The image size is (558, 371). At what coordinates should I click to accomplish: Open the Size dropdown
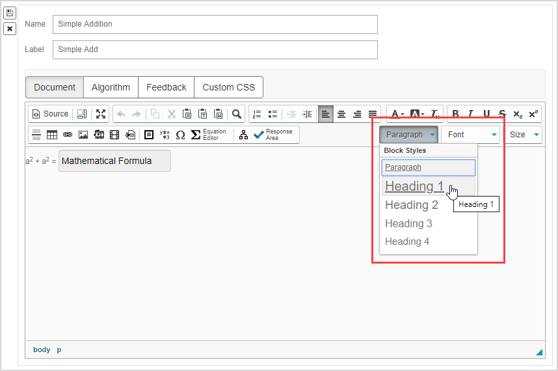524,135
